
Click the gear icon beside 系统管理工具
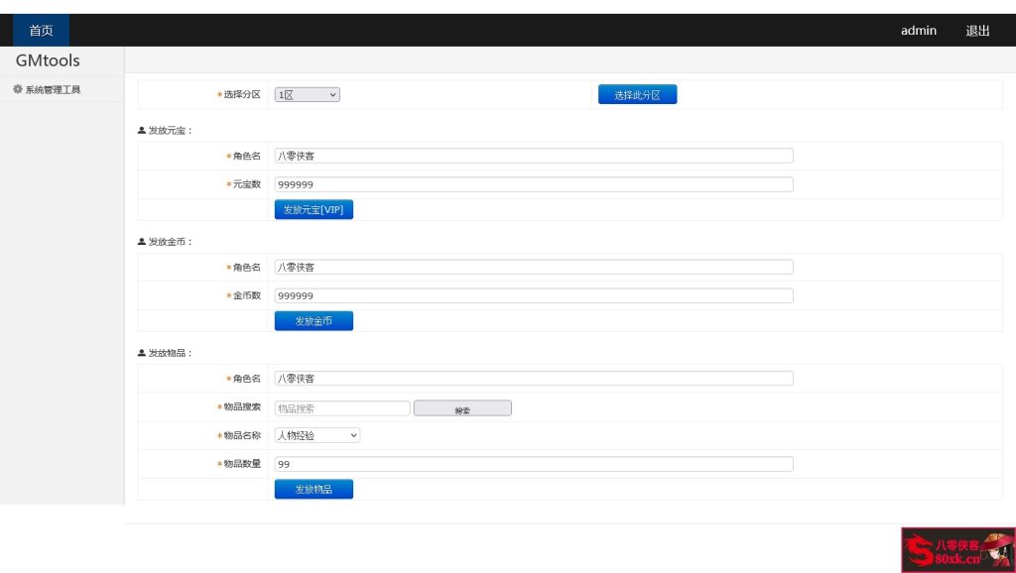pos(18,89)
